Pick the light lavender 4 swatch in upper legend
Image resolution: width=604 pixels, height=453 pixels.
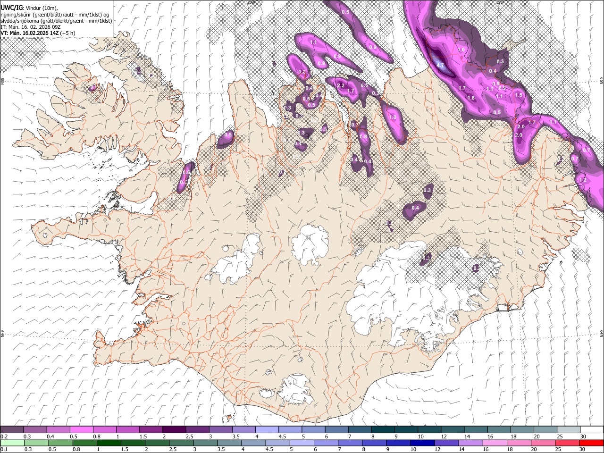click(x=267, y=430)
